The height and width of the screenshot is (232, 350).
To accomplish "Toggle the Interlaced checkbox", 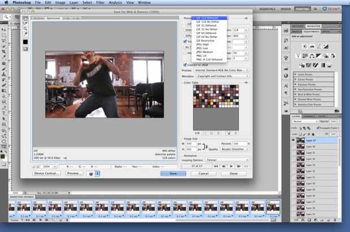I will click(185, 53).
